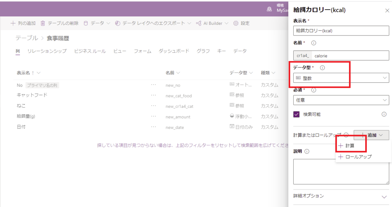Click the 表示名 text field
The width and height of the screenshot is (392, 207).
[341, 30]
